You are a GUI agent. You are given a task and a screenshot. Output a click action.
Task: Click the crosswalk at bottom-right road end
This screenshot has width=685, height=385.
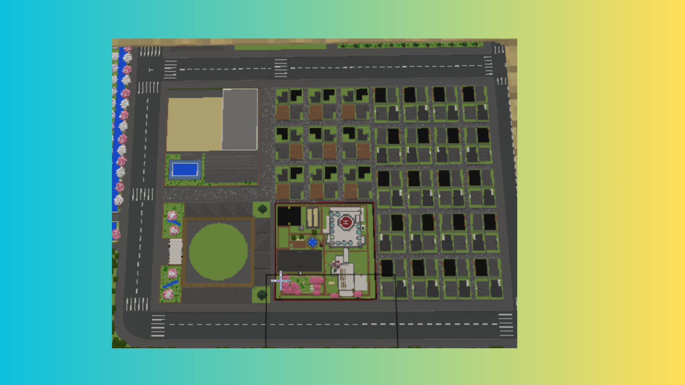tap(506, 325)
